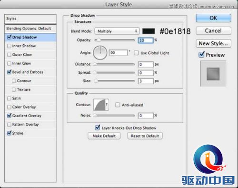Enable Use Global Light checkbox

[136, 53]
